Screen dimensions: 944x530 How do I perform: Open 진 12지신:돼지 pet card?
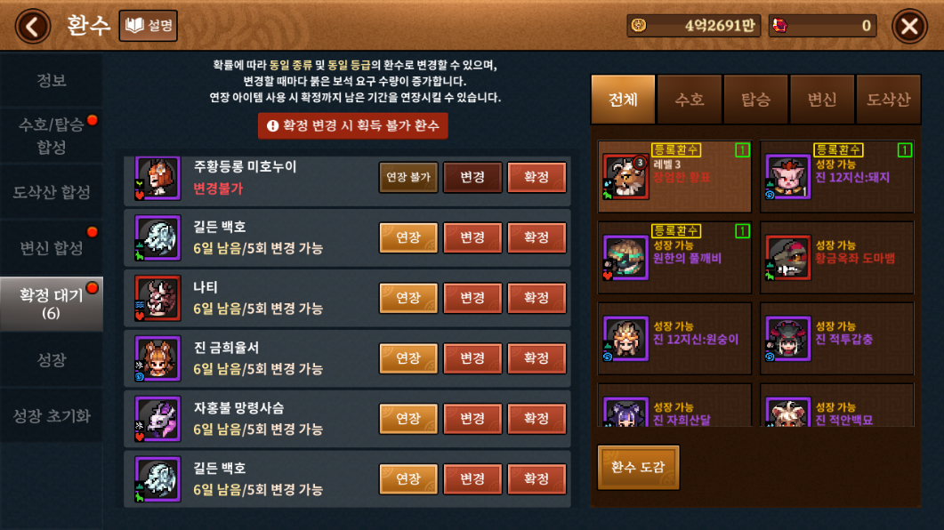[837, 176]
